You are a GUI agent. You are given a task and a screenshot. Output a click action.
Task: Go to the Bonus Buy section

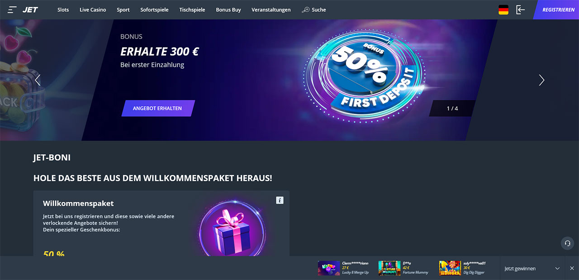228,9
